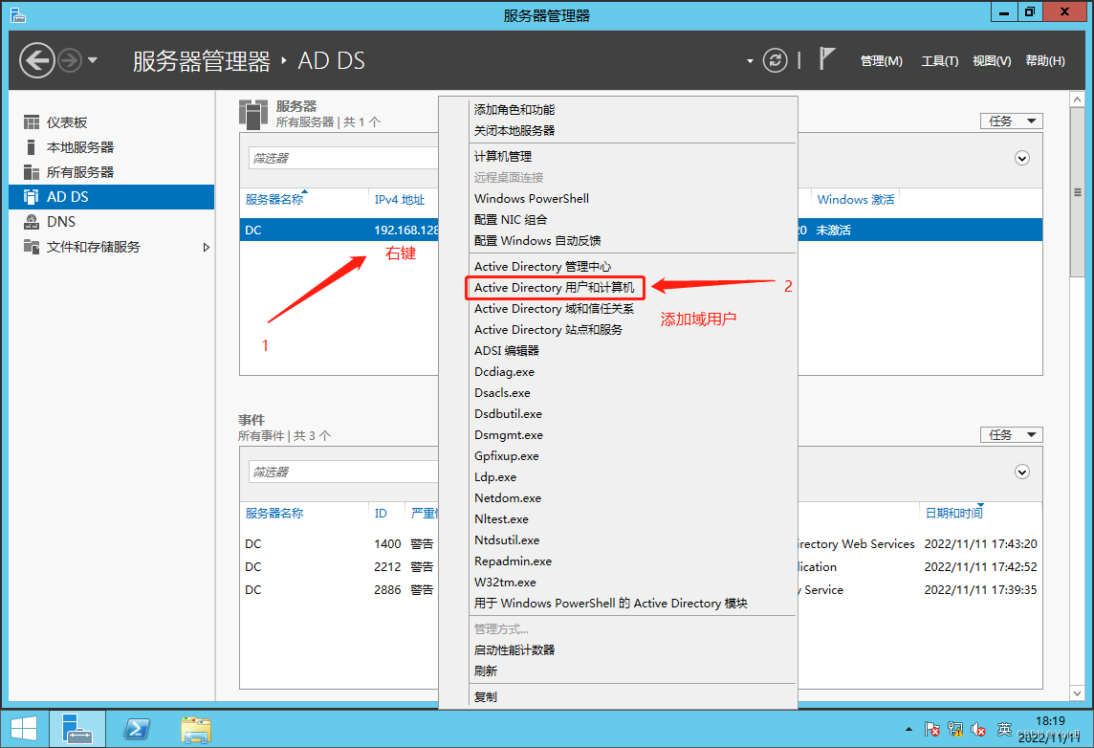
Task: Click the back navigation arrow
Action: pos(37,60)
